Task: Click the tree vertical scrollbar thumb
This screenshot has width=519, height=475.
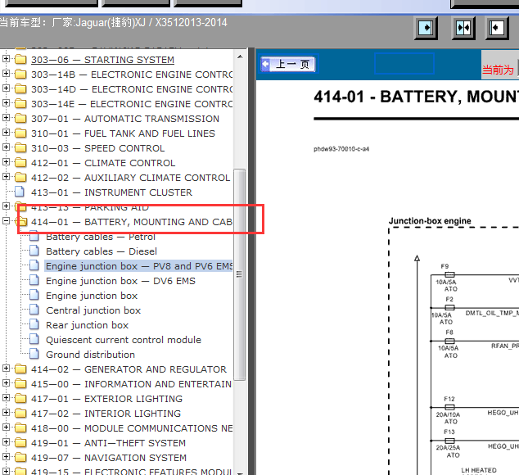Action: 239,274
